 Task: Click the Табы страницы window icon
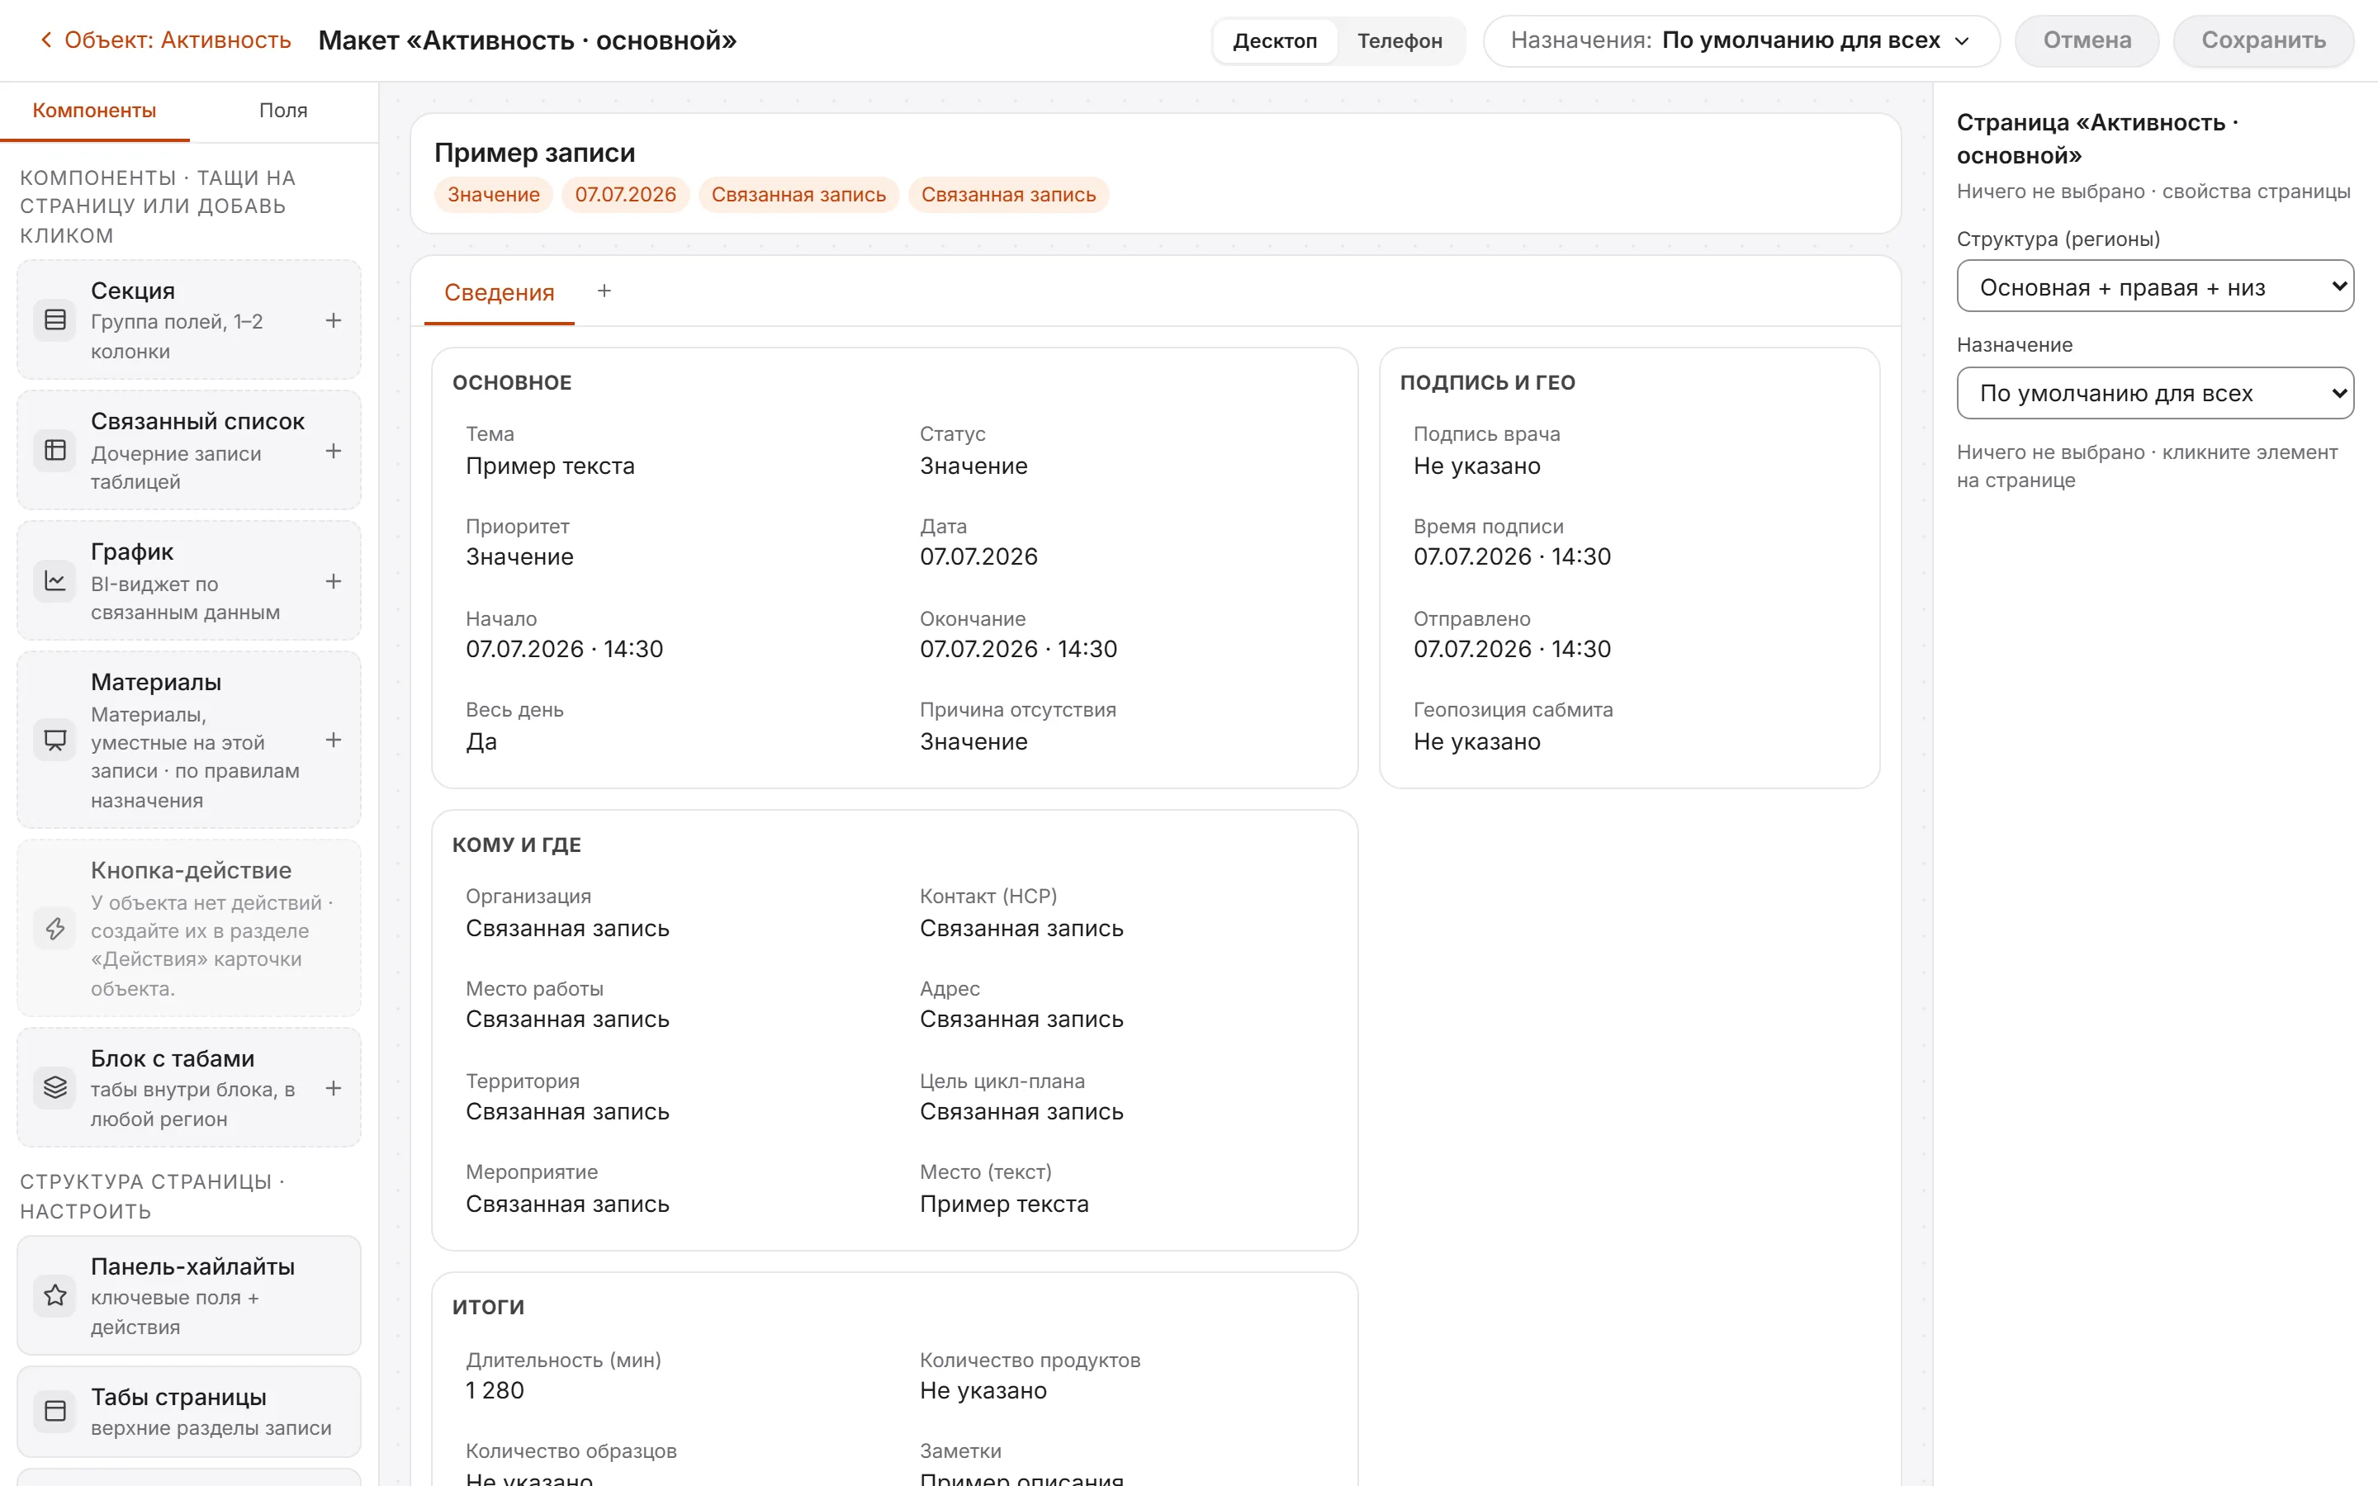coord(55,1412)
